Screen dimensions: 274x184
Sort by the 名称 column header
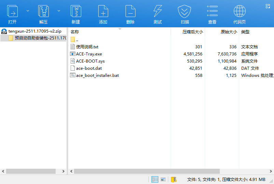(75, 32)
